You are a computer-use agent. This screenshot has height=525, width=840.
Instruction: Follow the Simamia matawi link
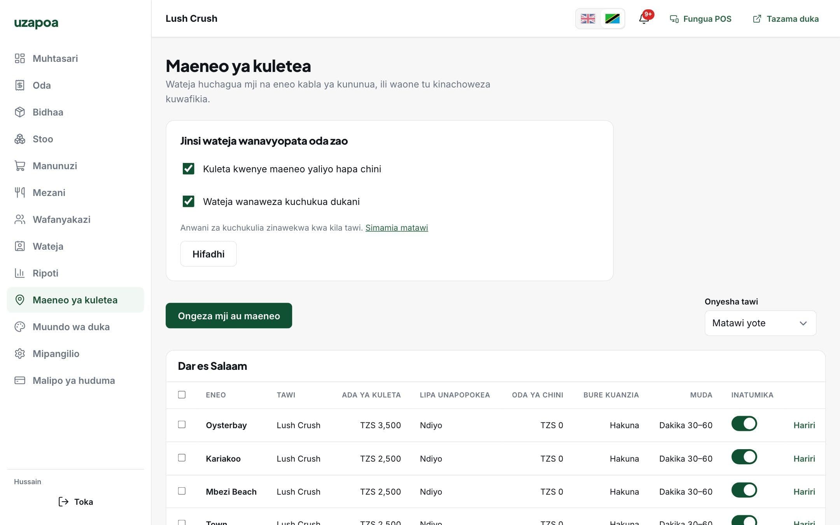pyautogui.click(x=397, y=228)
